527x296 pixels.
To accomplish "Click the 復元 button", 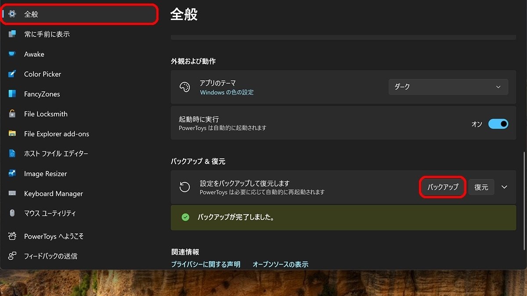I will tap(481, 187).
